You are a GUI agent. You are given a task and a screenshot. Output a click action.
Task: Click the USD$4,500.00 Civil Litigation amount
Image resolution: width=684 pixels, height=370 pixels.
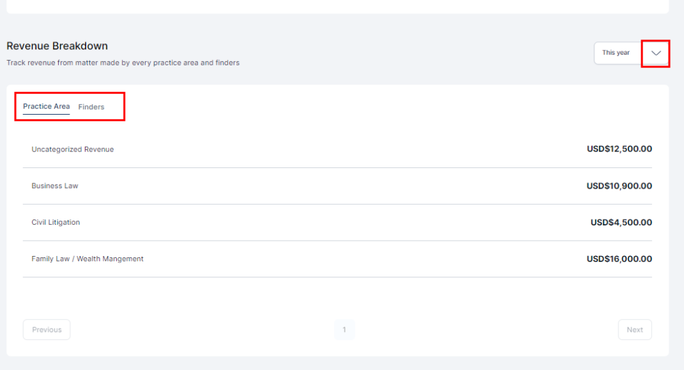coord(621,223)
